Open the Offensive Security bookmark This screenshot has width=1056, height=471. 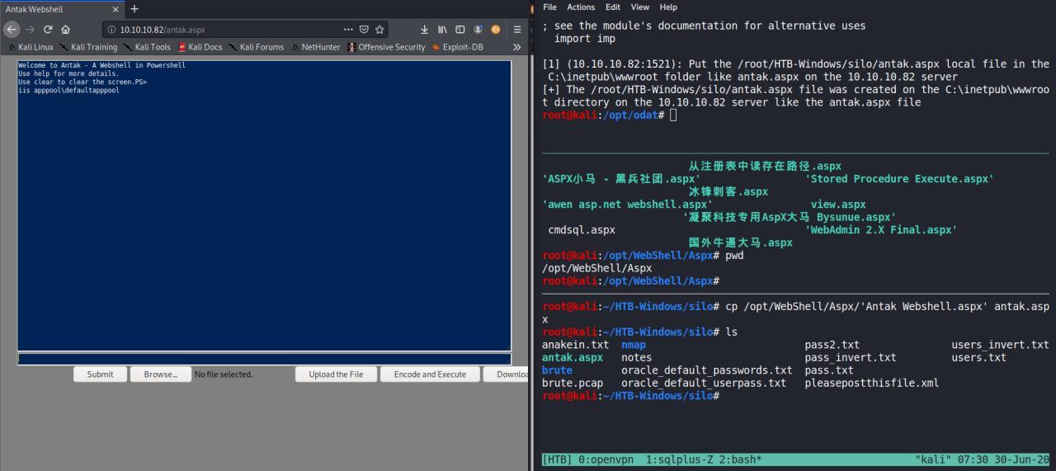pos(386,47)
